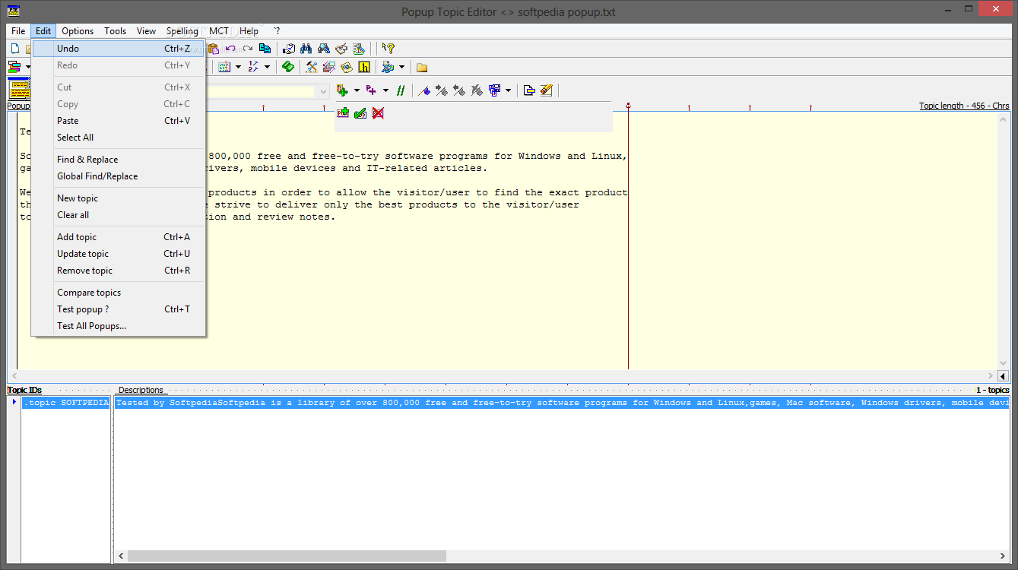Image resolution: width=1018 pixels, height=570 pixels.
Task: Expand the topic combo box dropdown arrow
Action: [x=323, y=91]
